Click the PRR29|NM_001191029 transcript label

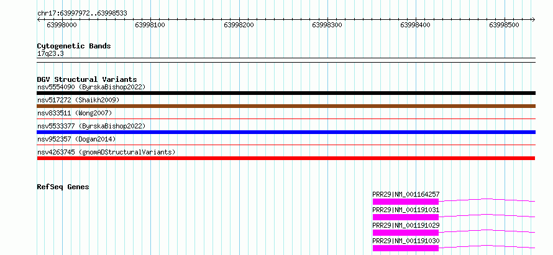pyautogui.click(x=406, y=225)
